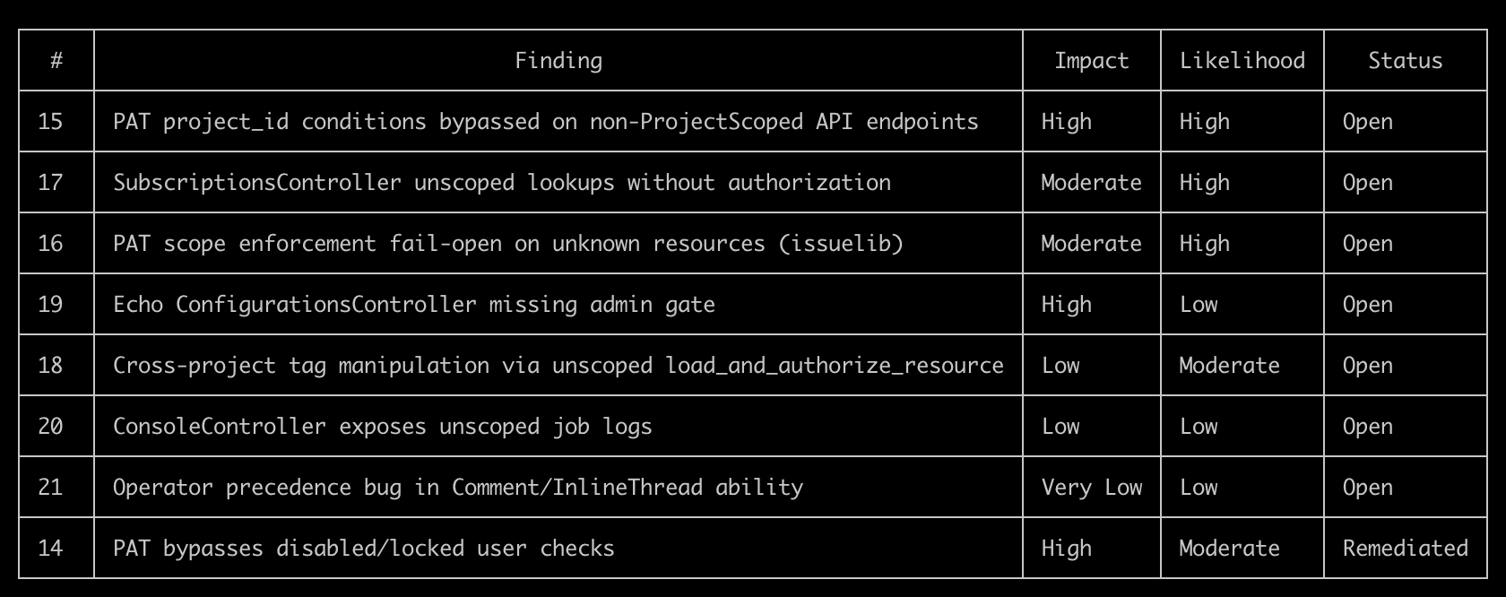
Task: Click the # column header
Action: pyautogui.click(x=56, y=61)
